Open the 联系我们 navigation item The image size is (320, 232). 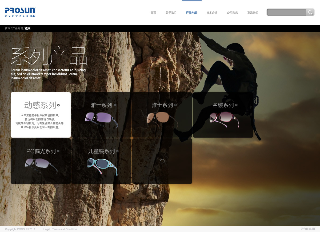pos(253,13)
